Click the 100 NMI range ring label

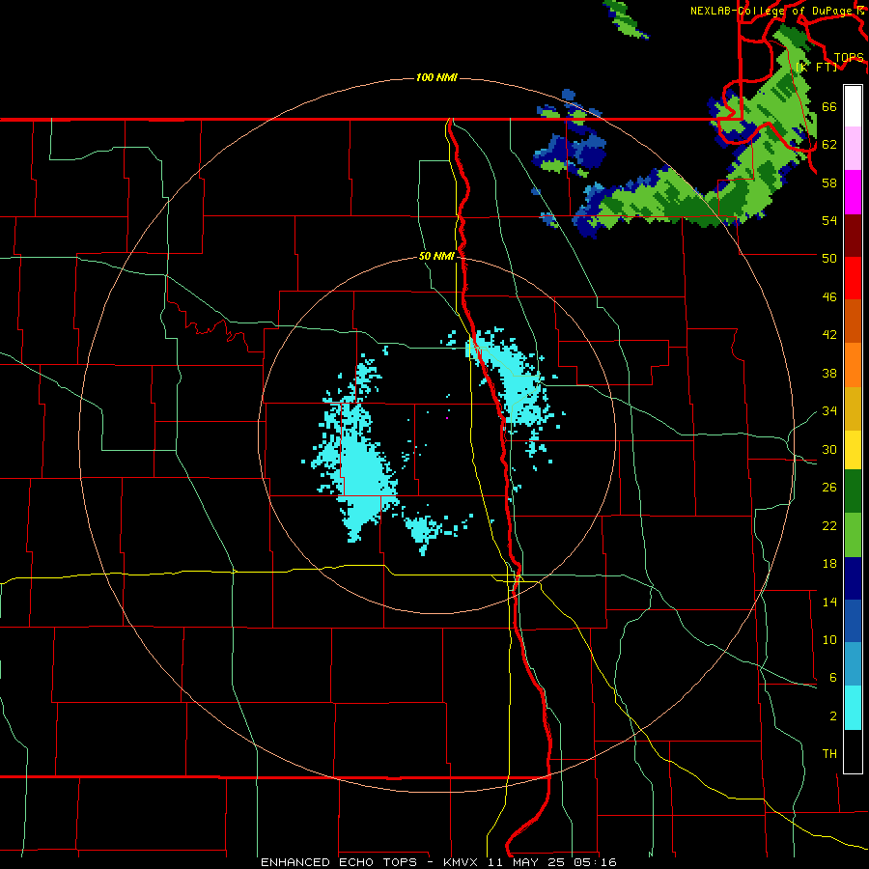click(436, 77)
